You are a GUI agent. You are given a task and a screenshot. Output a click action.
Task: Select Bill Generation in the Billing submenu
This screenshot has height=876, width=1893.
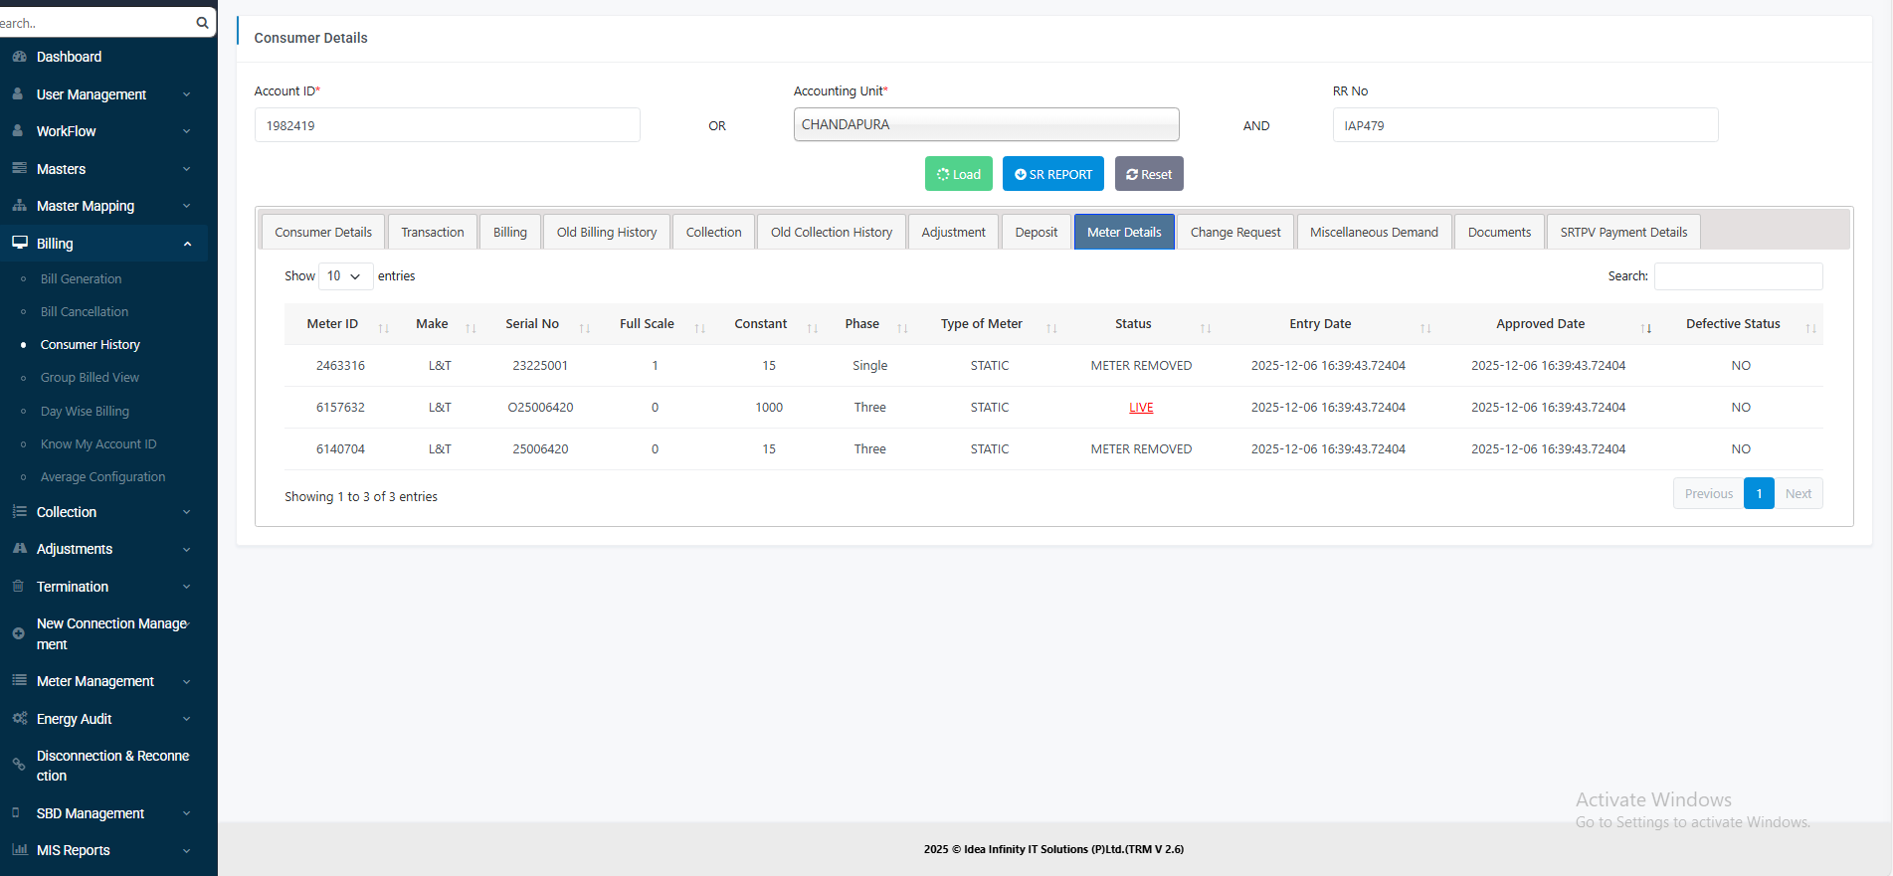[81, 279]
